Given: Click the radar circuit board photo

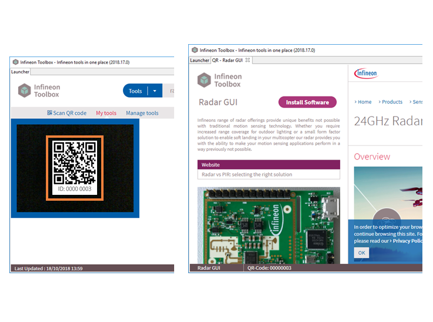Looking at the screenshot, I should [x=269, y=225].
